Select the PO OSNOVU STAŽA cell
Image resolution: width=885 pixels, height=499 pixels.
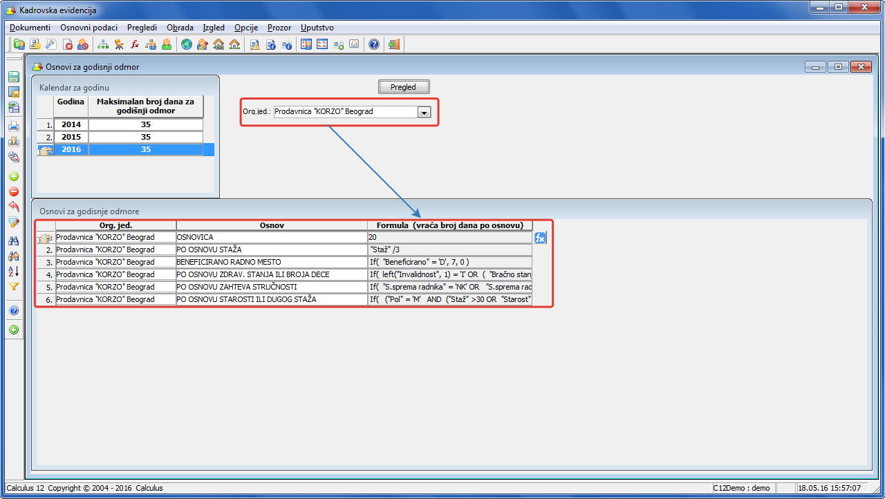pos(272,249)
